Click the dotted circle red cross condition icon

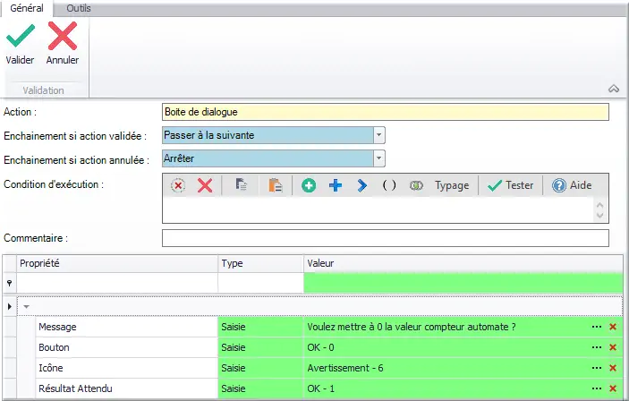[x=178, y=185]
